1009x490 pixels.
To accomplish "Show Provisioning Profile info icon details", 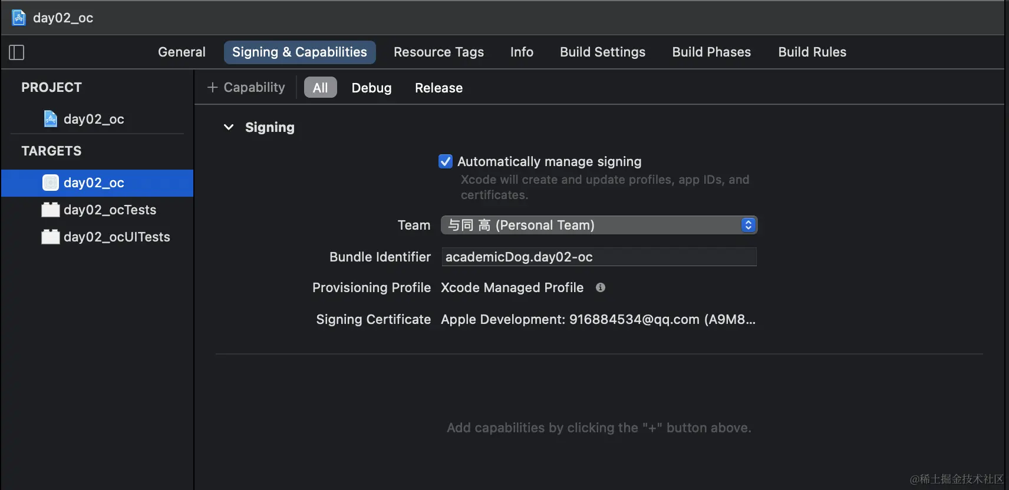I will 601,287.
